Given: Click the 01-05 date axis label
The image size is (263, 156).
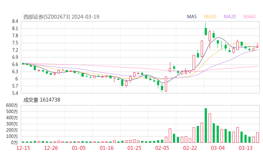Looking at the screenshot, I should click(79, 148).
